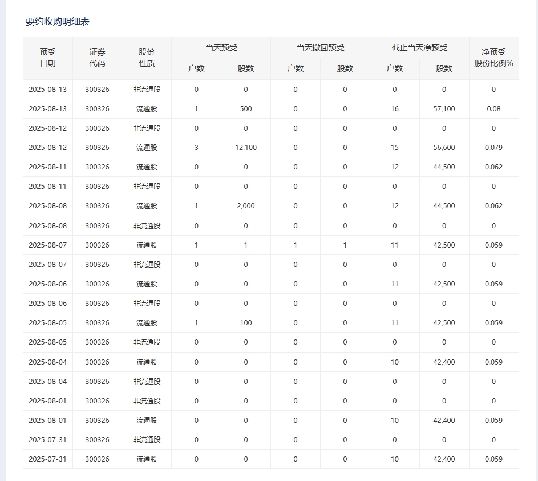Click the 12,100 shares cell
Viewport: 538px width, 481px height.
pyautogui.click(x=246, y=148)
